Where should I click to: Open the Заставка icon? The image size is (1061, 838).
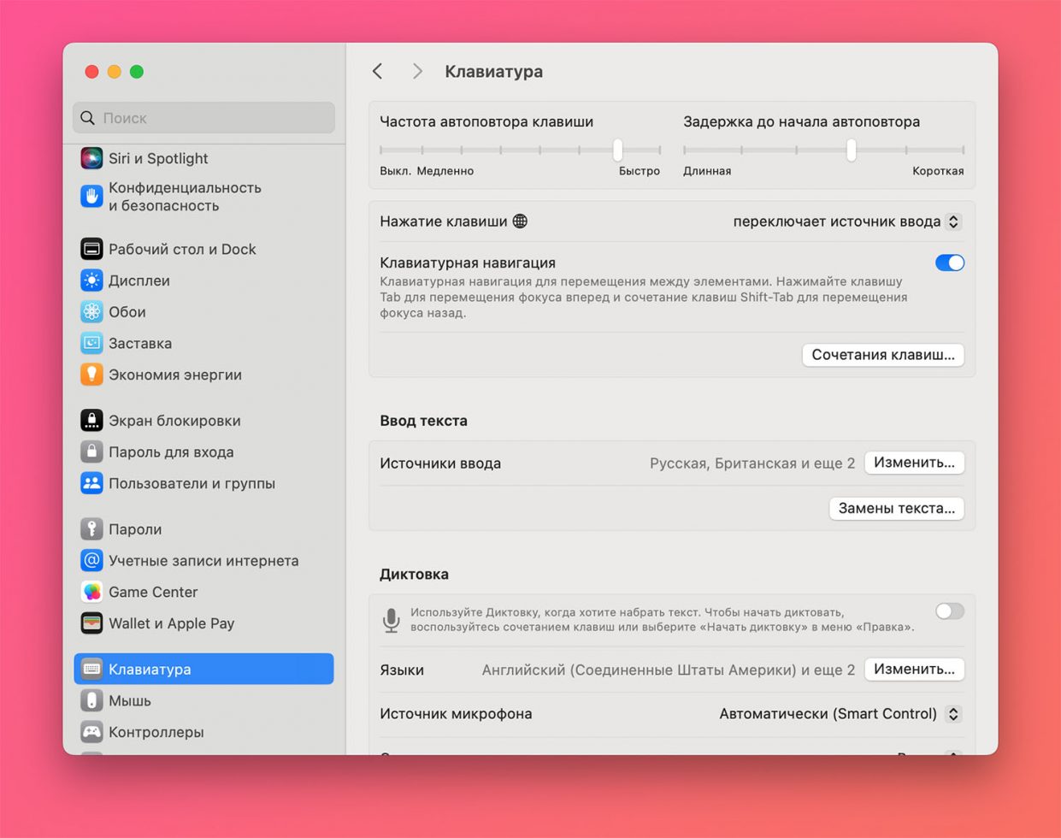(91, 343)
